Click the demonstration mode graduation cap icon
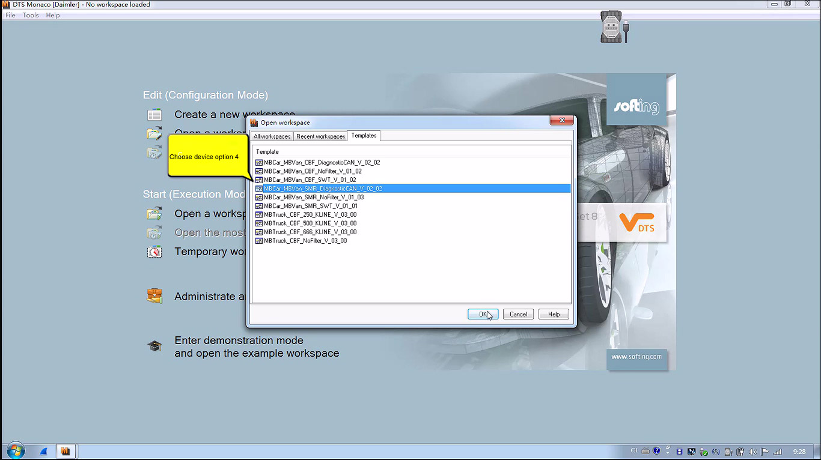This screenshot has width=821, height=460. [154, 347]
